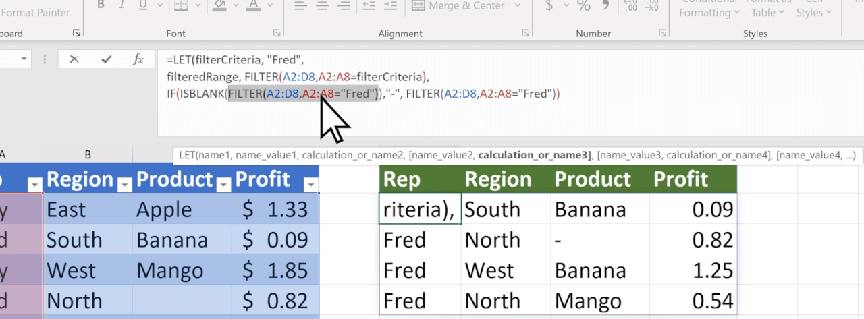Click the percent style icon

point(583,6)
